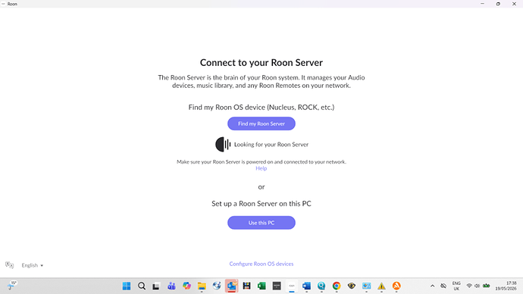Viewport: 523px width, 294px height.
Task: Choose Use this PC button
Action: (x=261, y=223)
